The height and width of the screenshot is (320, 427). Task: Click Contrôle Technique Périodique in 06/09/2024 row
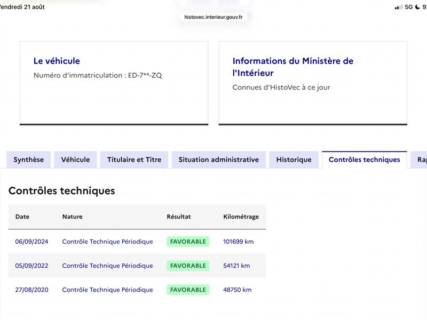point(107,242)
